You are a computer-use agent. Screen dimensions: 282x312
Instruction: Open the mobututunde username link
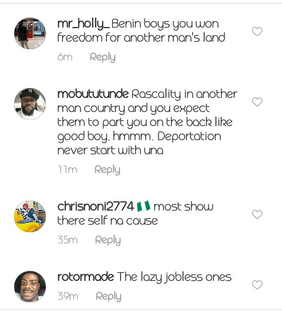(93, 94)
